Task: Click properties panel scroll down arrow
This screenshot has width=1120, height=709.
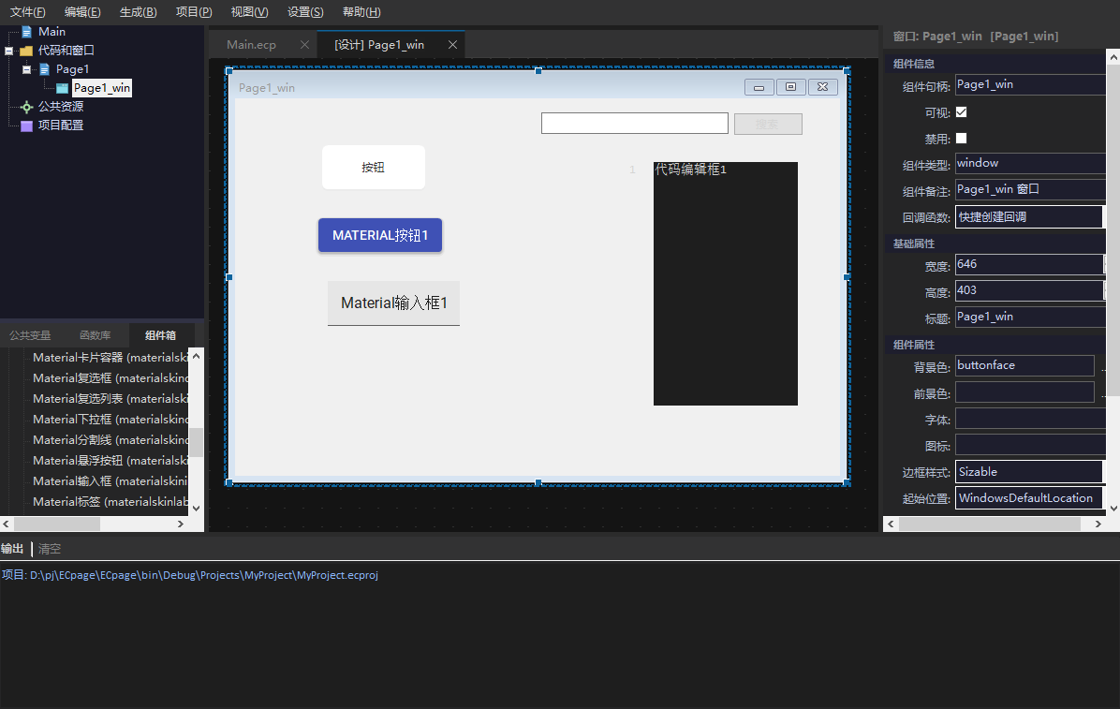Action: [1113, 509]
